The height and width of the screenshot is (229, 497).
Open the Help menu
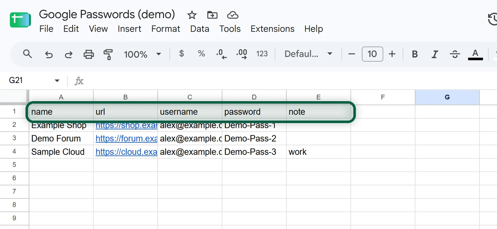point(314,29)
